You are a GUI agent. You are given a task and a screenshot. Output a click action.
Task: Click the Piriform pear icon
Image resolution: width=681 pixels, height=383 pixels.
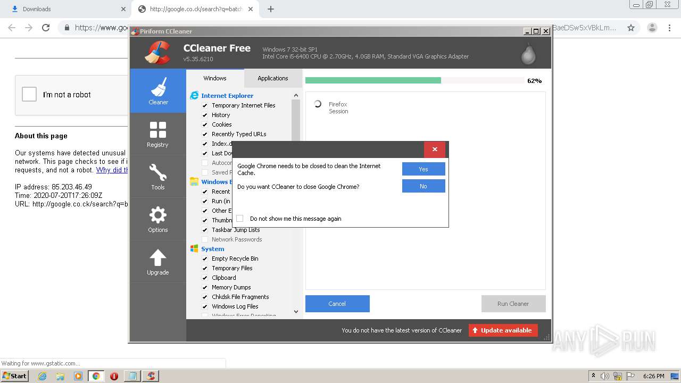tap(528, 53)
